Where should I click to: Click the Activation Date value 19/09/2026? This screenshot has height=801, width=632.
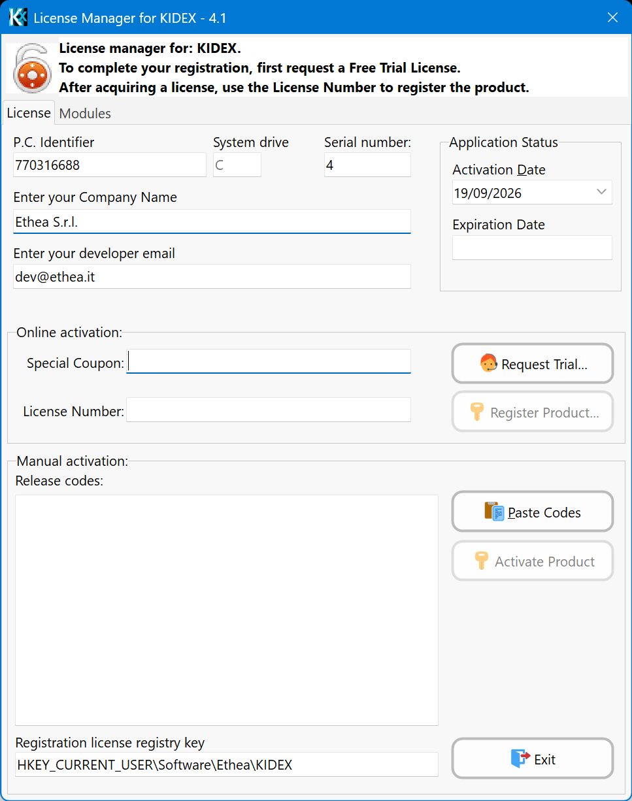(488, 193)
